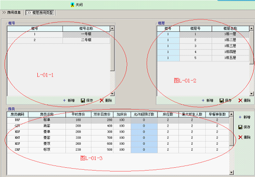Screen dimensions: 255x177
Task: Click 删除 red X in 楼层 panel
Action: (x=240, y=100)
